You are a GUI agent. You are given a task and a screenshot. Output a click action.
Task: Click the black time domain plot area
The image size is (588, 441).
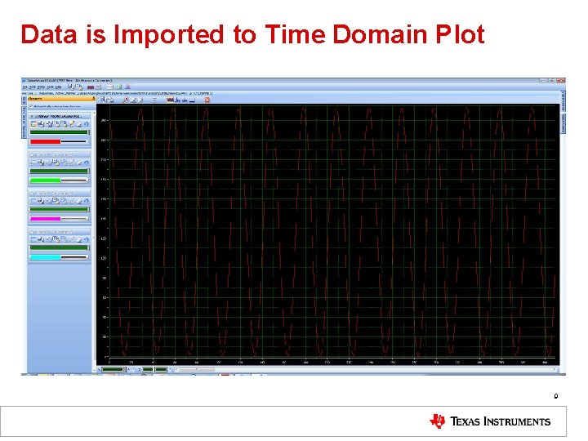pyautogui.click(x=327, y=234)
